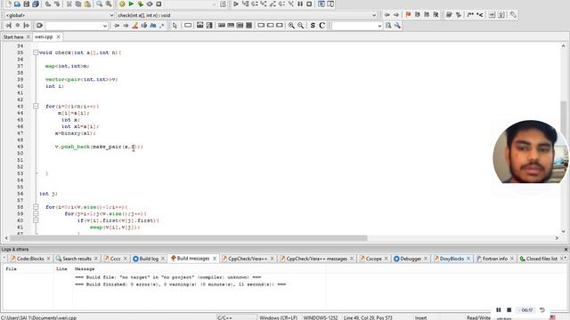This screenshot has width=570, height=320.
Task: Click the Zoom in editor icon
Action: coord(291,26)
